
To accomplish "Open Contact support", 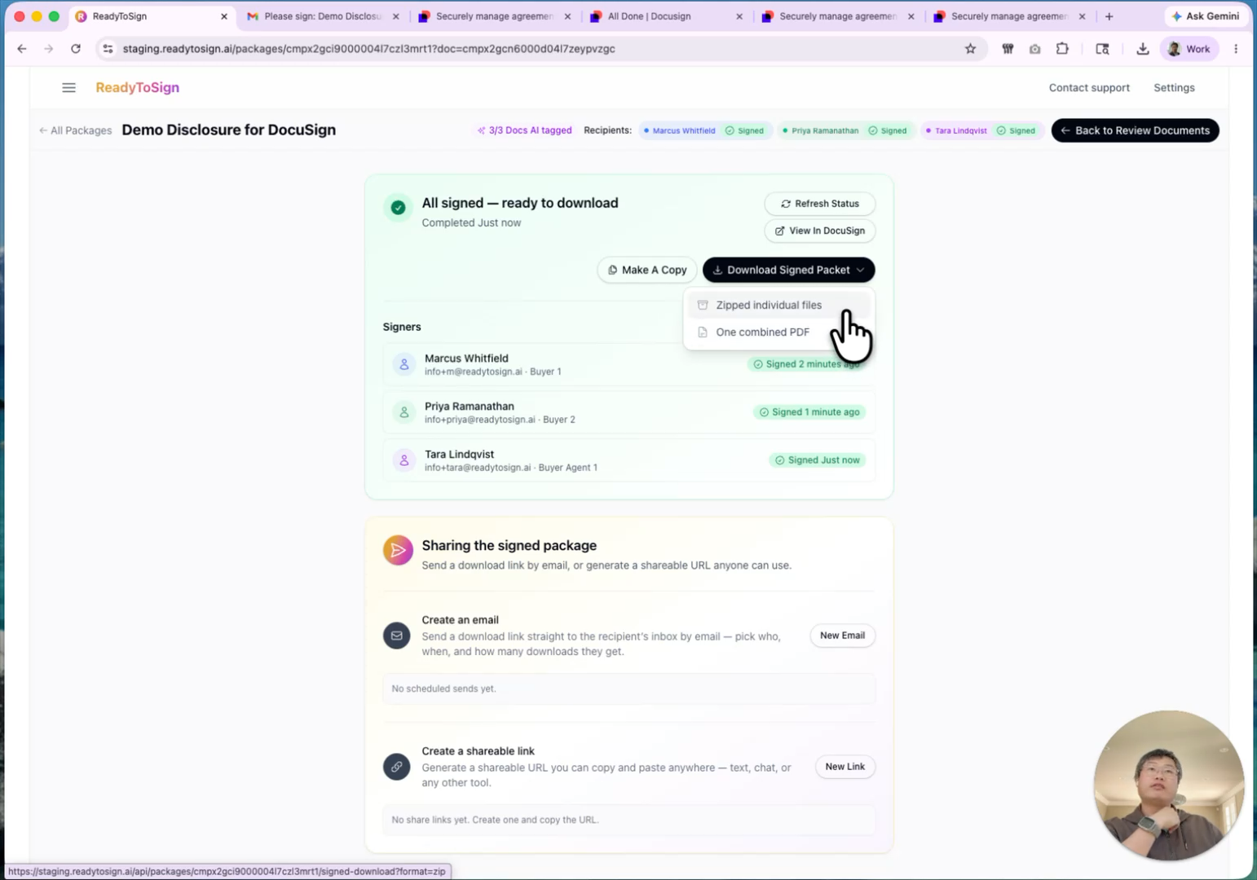I will 1088,87.
